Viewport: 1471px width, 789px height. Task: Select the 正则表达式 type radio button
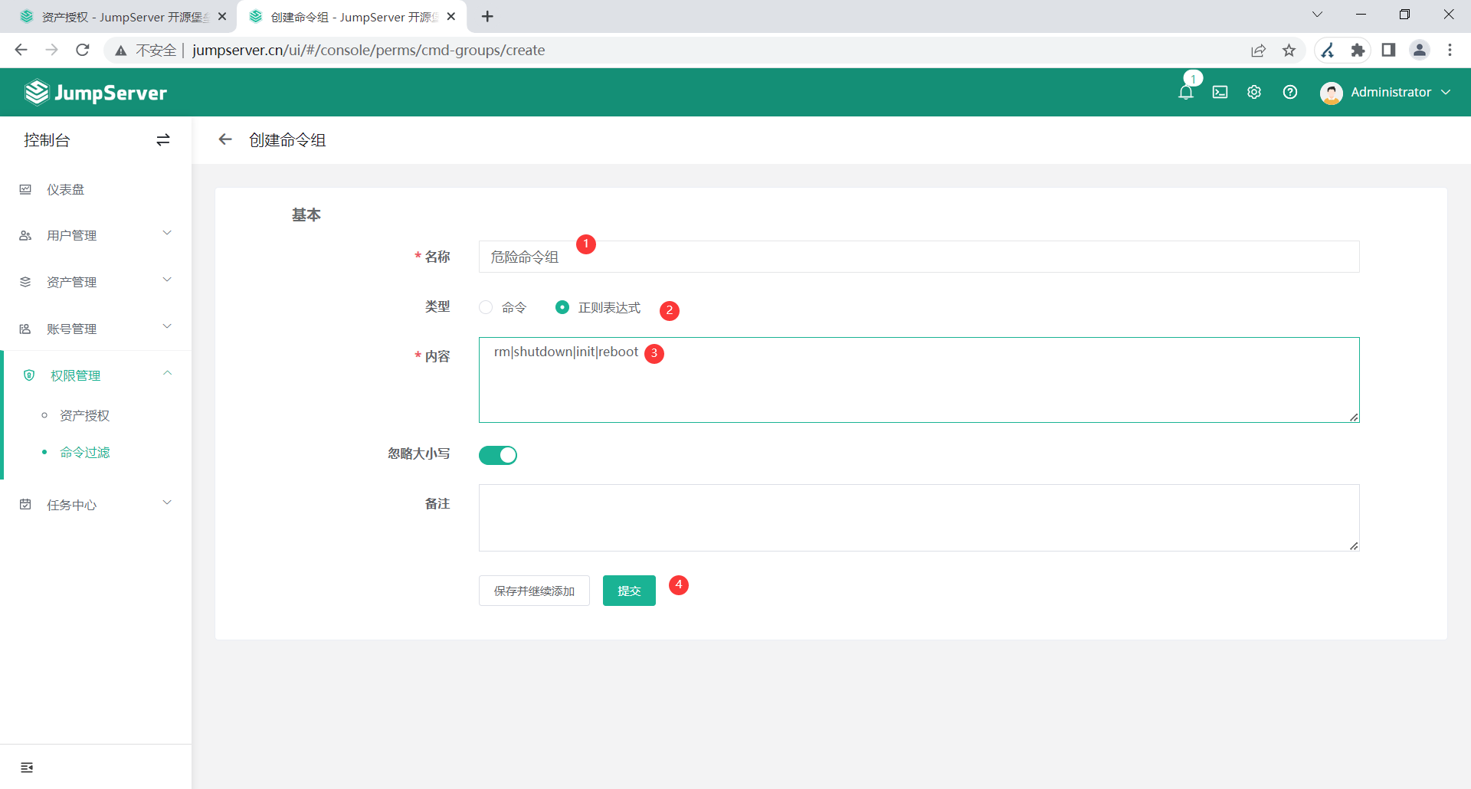pos(562,307)
